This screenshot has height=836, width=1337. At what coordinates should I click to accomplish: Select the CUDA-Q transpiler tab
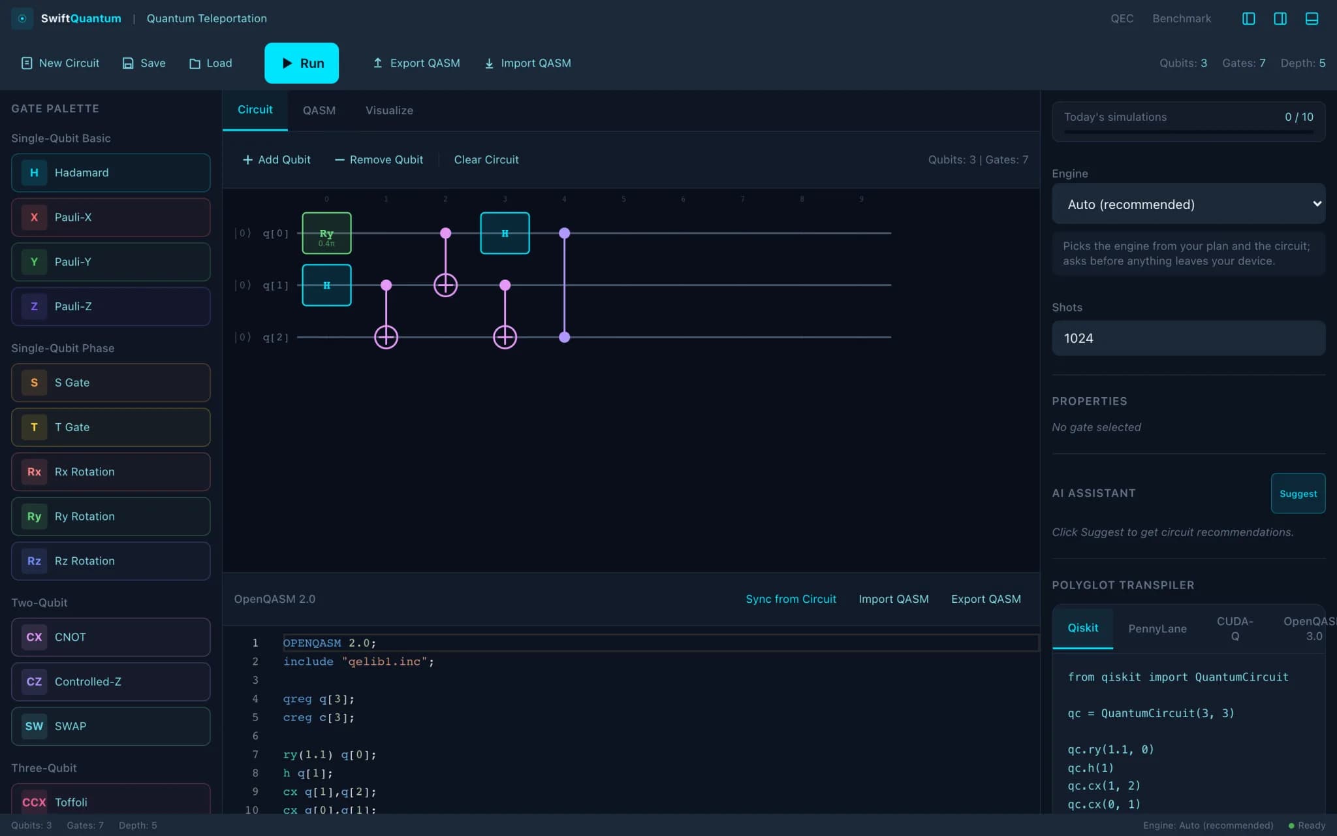pos(1235,628)
